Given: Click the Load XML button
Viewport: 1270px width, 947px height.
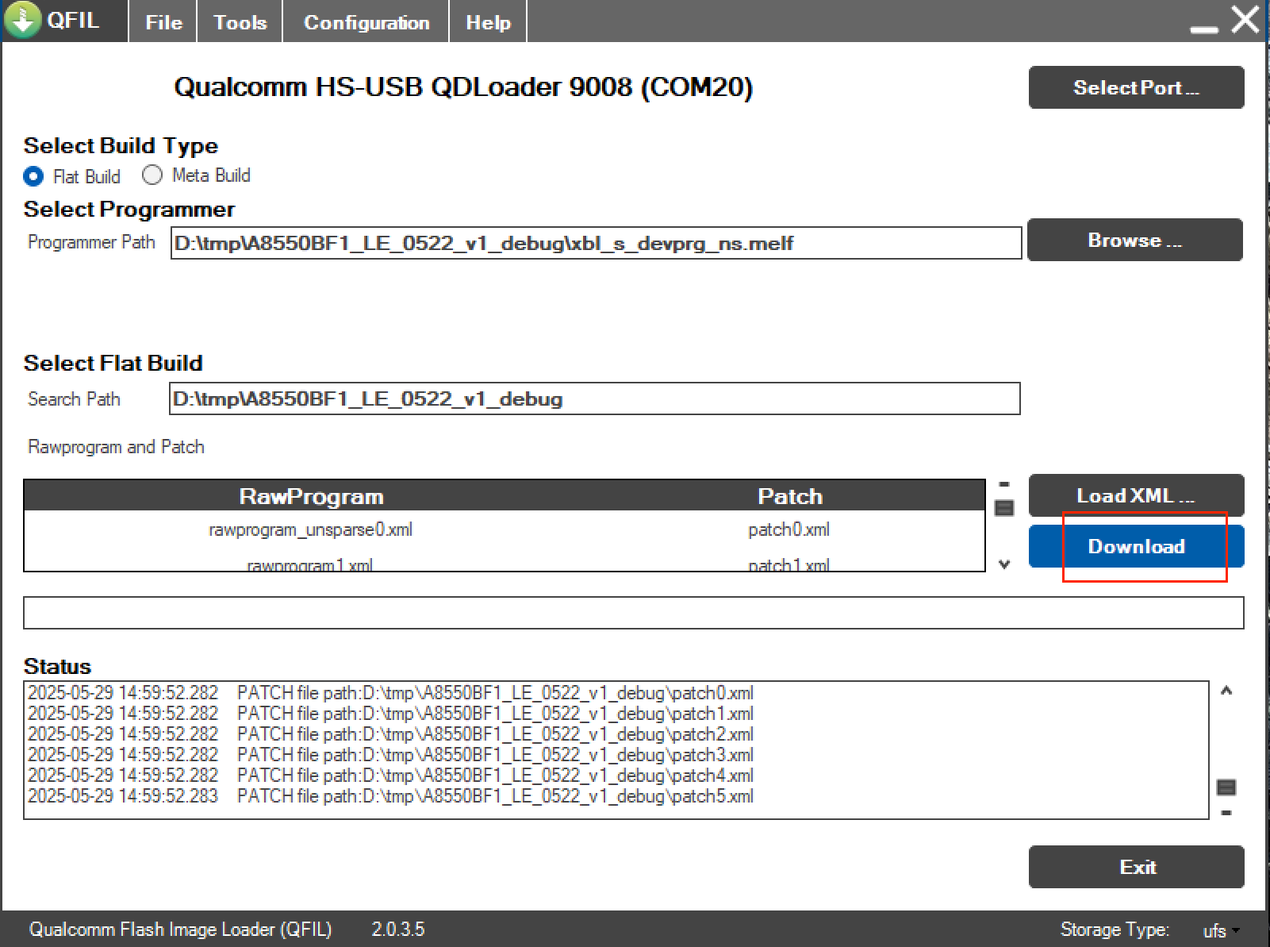Looking at the screenshot, I should coord(1136,495).
